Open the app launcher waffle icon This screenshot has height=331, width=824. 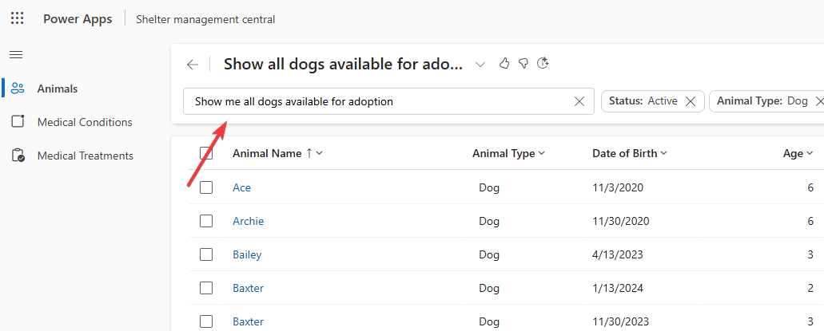(17, 18)
